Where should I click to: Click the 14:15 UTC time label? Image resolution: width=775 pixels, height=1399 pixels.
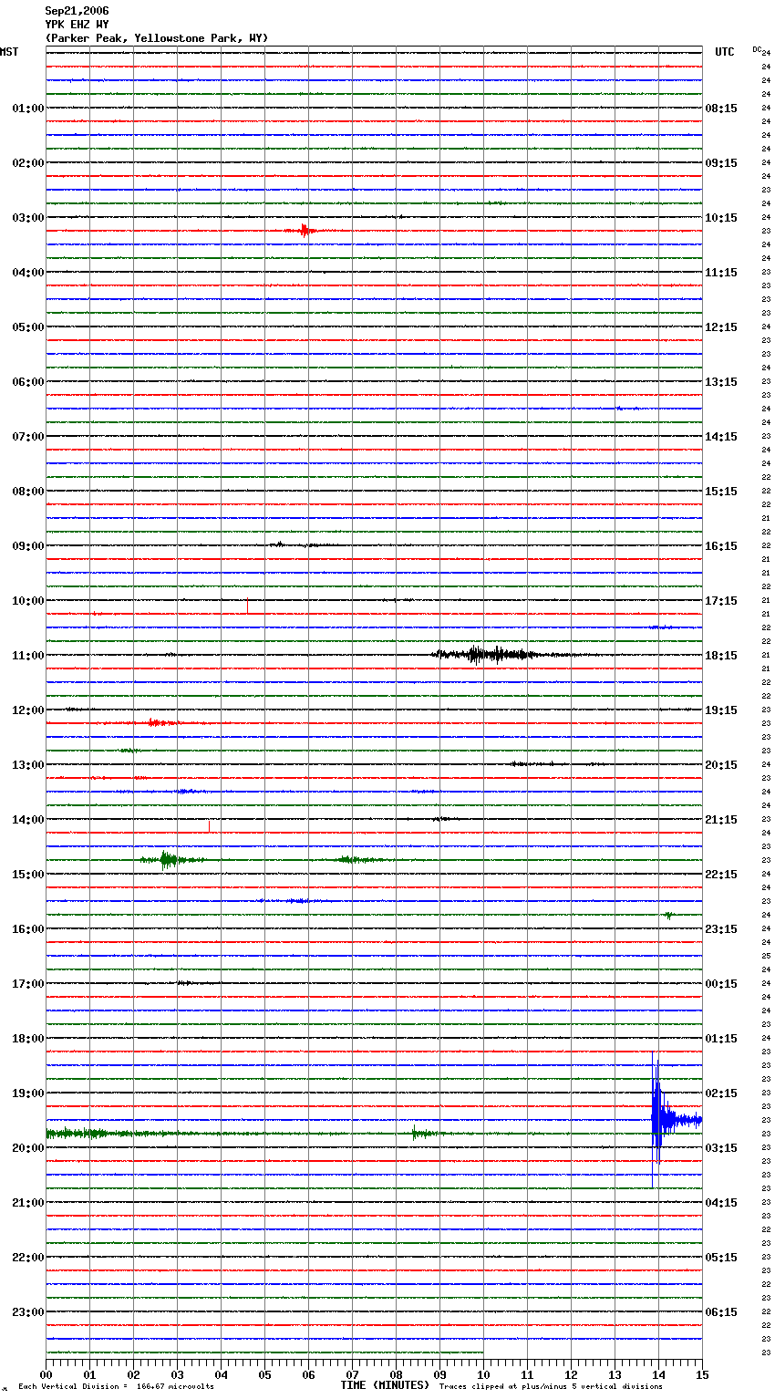tap(721, 437)
